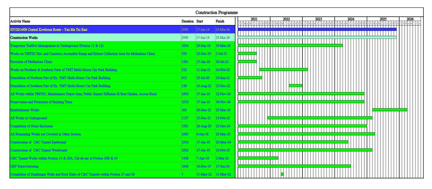Click the Construction Works summary row name
432x189 pixels.
24,38
